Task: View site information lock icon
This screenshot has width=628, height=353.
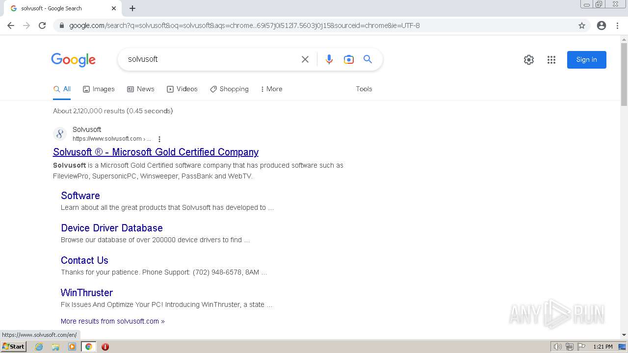Action: pos(62,25)
